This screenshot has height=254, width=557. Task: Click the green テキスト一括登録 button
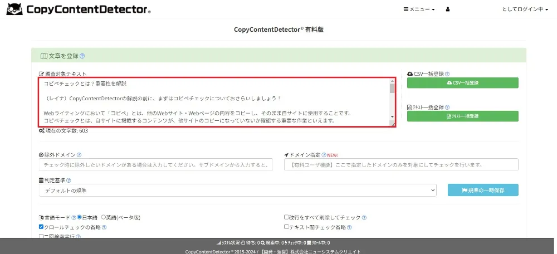click(x=462, y=116)
